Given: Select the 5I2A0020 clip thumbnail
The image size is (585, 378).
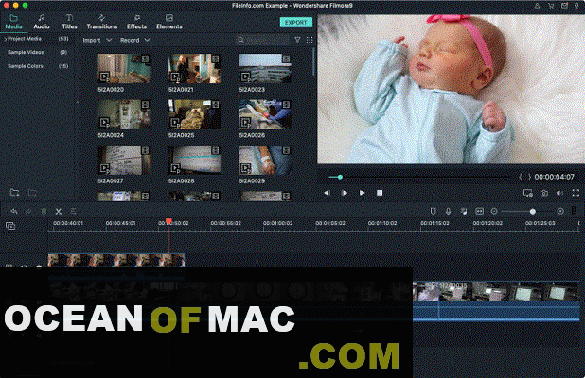Looking at the screenshot, I should coord(124,69).
